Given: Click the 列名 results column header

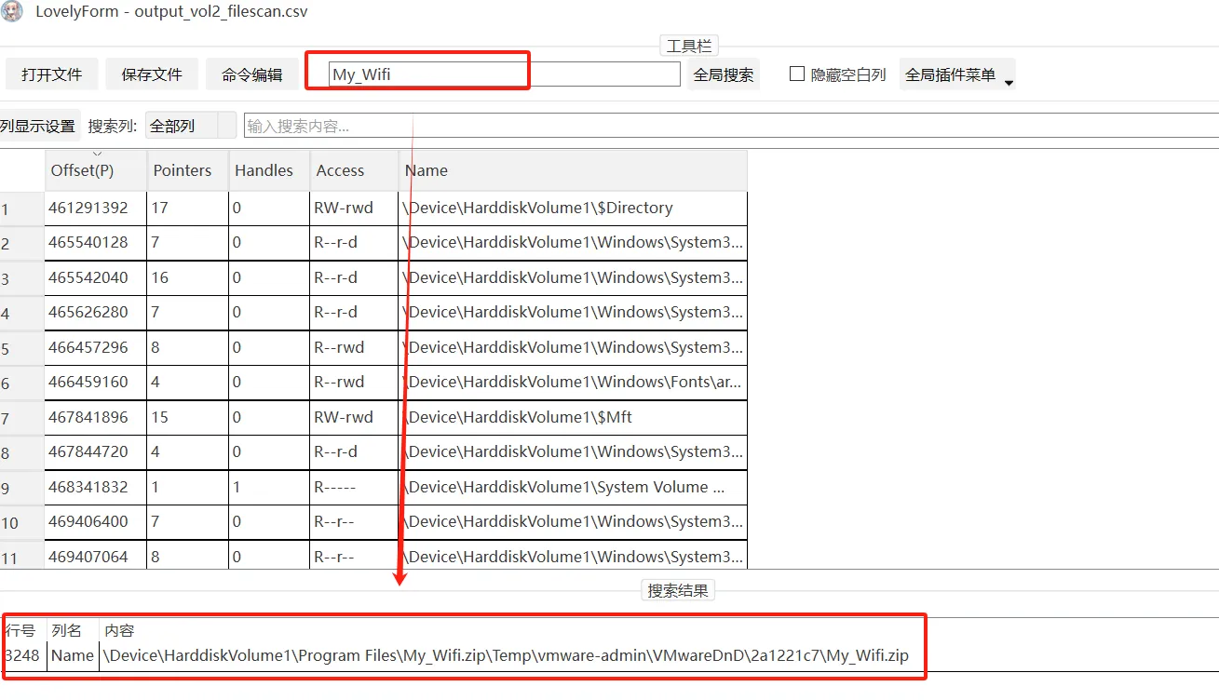Looking at the screenshot, I should (x=67, y=630).
